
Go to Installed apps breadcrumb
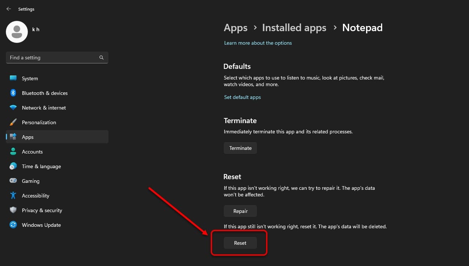[x=294, y=28]
